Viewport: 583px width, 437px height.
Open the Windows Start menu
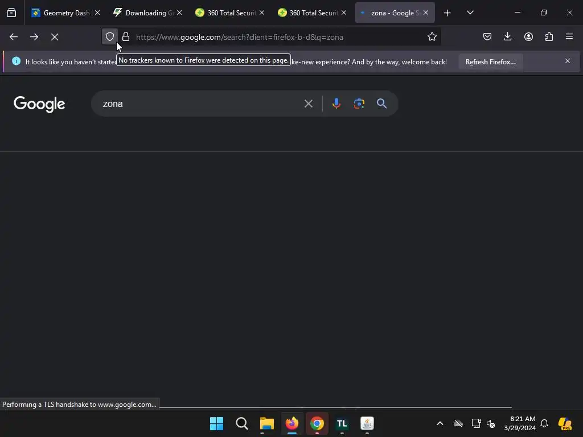pos(216,423)
